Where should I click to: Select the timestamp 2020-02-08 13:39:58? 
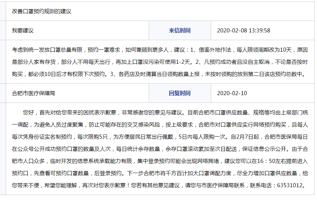(x=243, y=31)
